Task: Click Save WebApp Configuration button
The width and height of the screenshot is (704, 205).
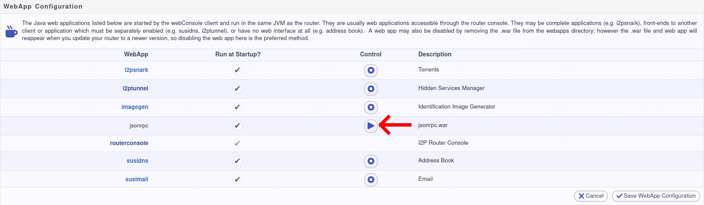Action: click(656, 196)
